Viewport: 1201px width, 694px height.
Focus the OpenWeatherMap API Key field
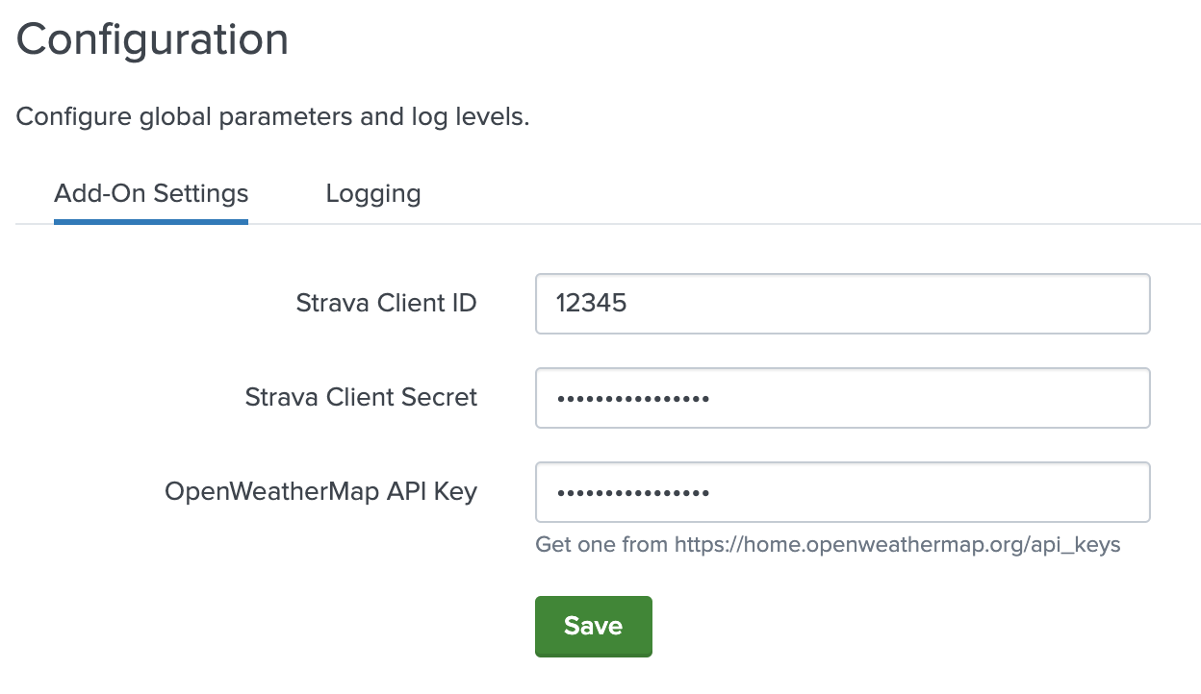842,491
